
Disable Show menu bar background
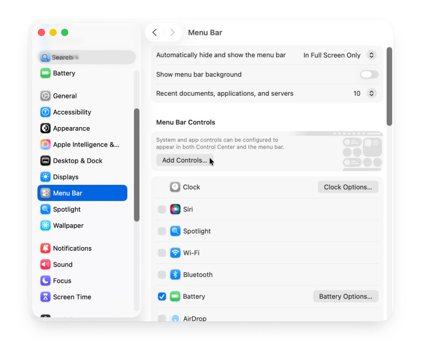369,74
